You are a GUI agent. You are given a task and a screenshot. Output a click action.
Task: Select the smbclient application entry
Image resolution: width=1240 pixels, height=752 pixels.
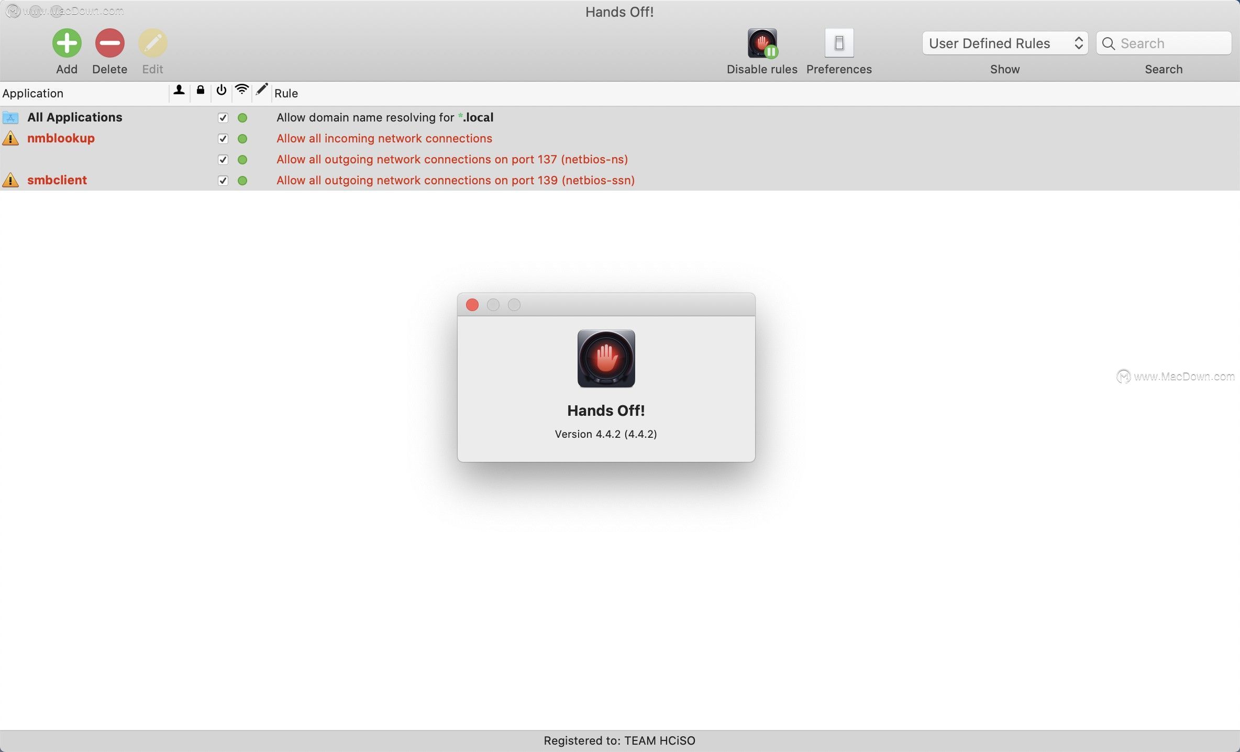pos(57,180)
